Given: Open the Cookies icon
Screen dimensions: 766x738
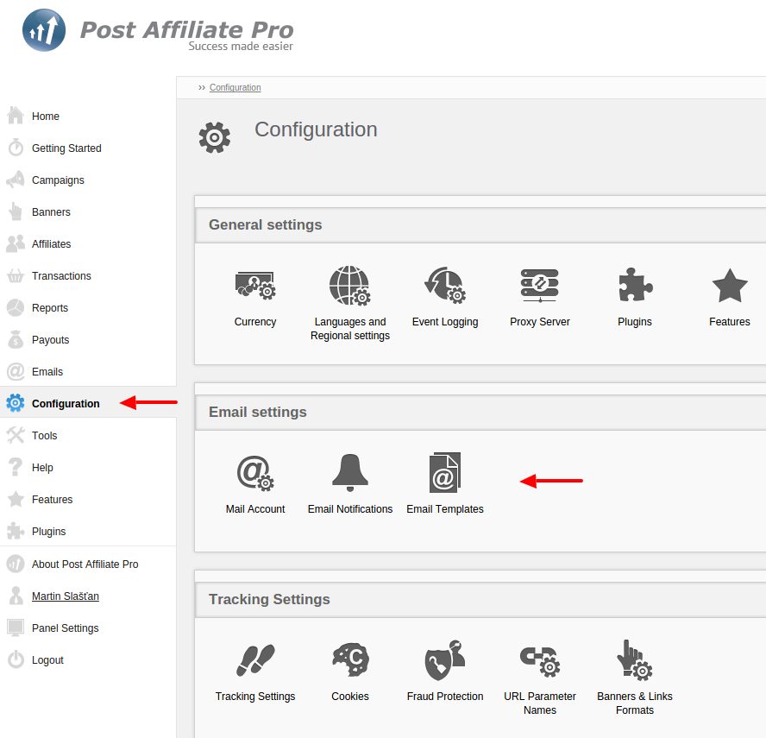Looking at the screenshot, I should pos(350,659).
